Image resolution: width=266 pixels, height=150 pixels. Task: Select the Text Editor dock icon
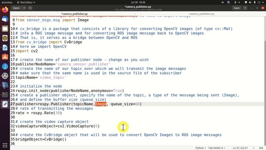tap(5, 104)
